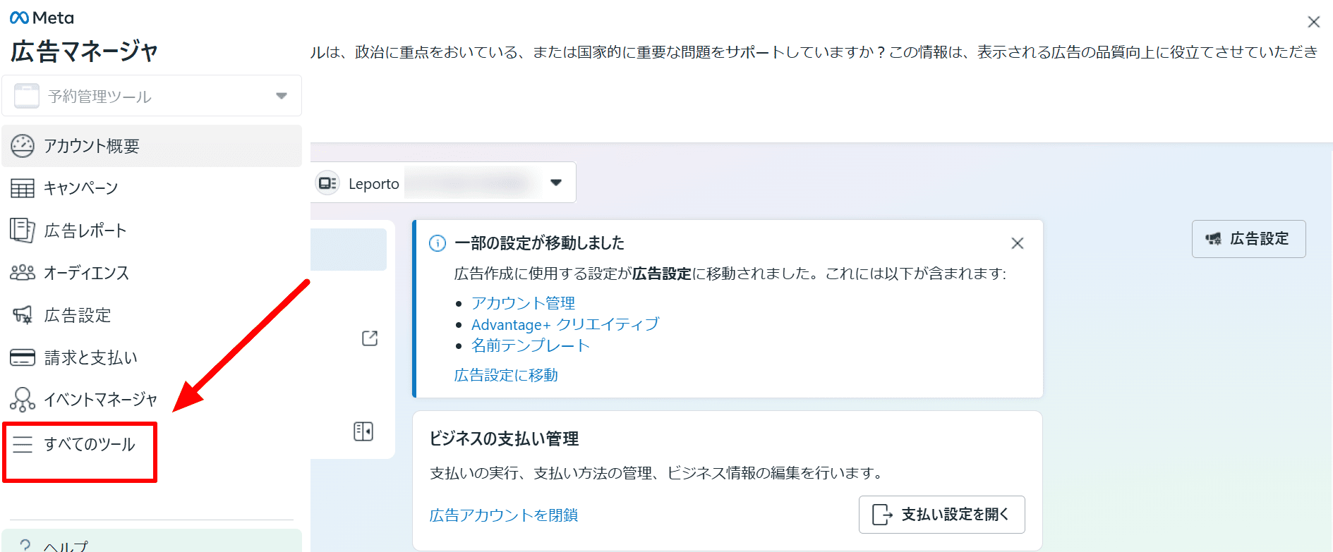Click the キャンペーン table icon
This screenshot has height=552, width=1333.
23,188
